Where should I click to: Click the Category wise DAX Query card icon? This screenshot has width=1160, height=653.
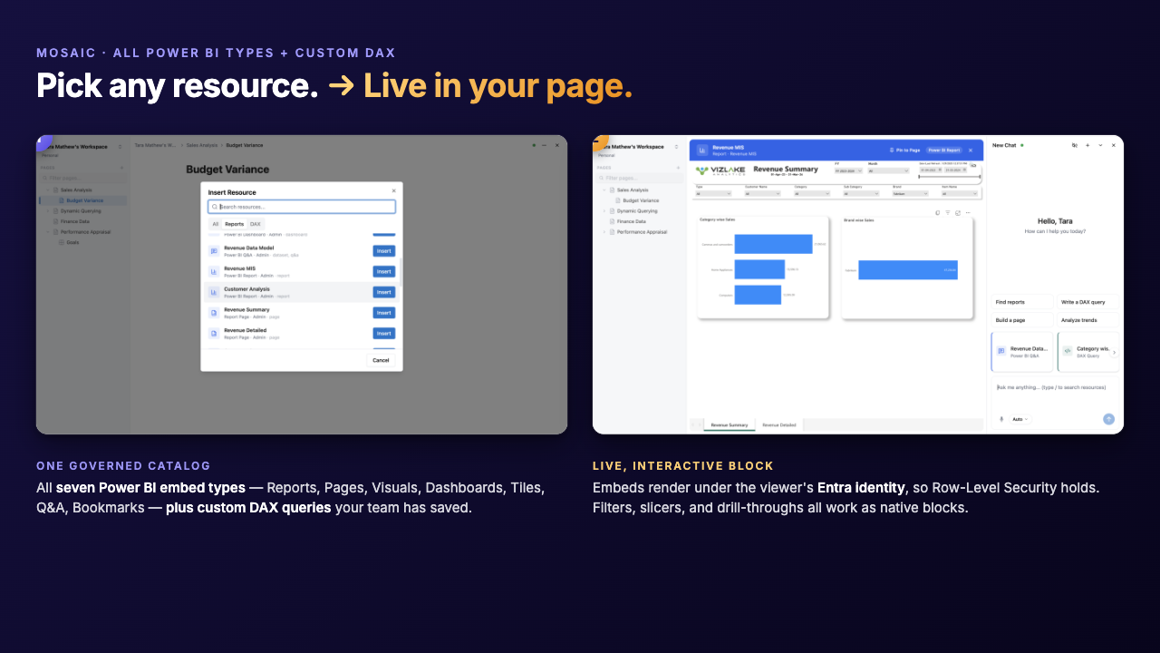tap(1068, 350)
